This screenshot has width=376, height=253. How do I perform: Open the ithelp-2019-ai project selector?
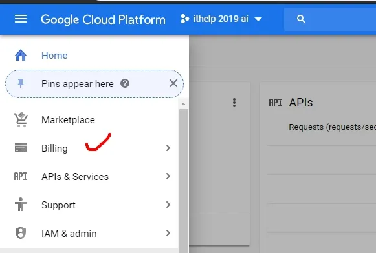point(221,19)
